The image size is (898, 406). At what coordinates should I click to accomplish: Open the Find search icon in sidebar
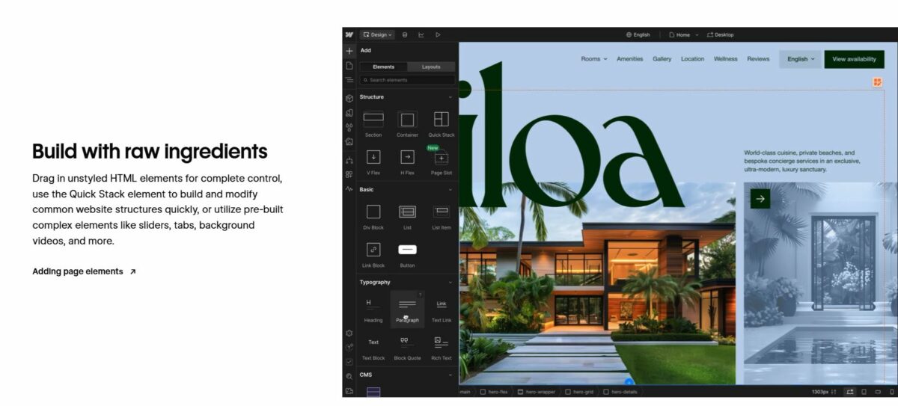coord(349,376)
